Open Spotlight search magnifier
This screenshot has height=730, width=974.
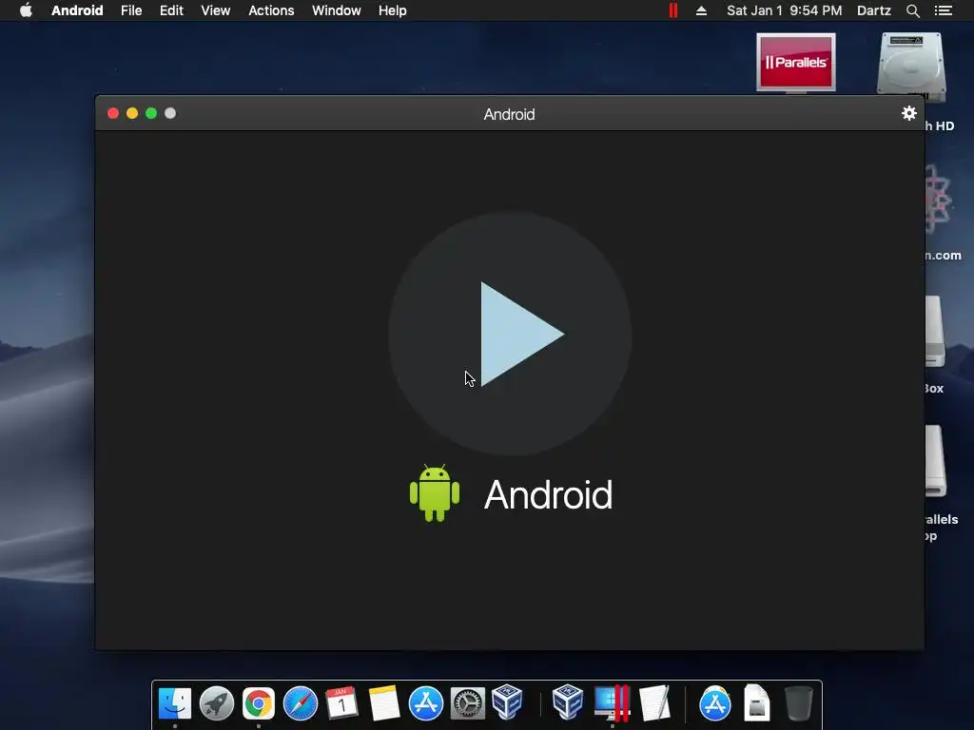coord(912,10)
